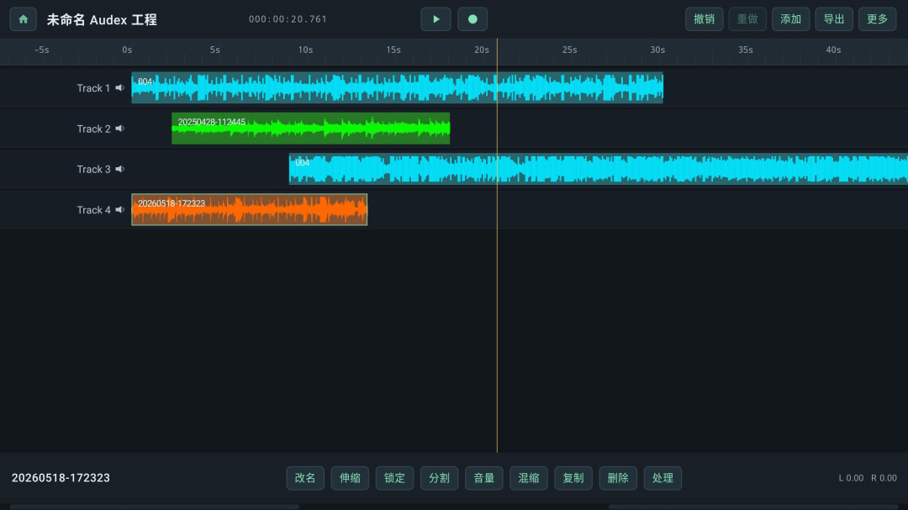
Task: Click the Track 2 label
Action: point(93,129)
